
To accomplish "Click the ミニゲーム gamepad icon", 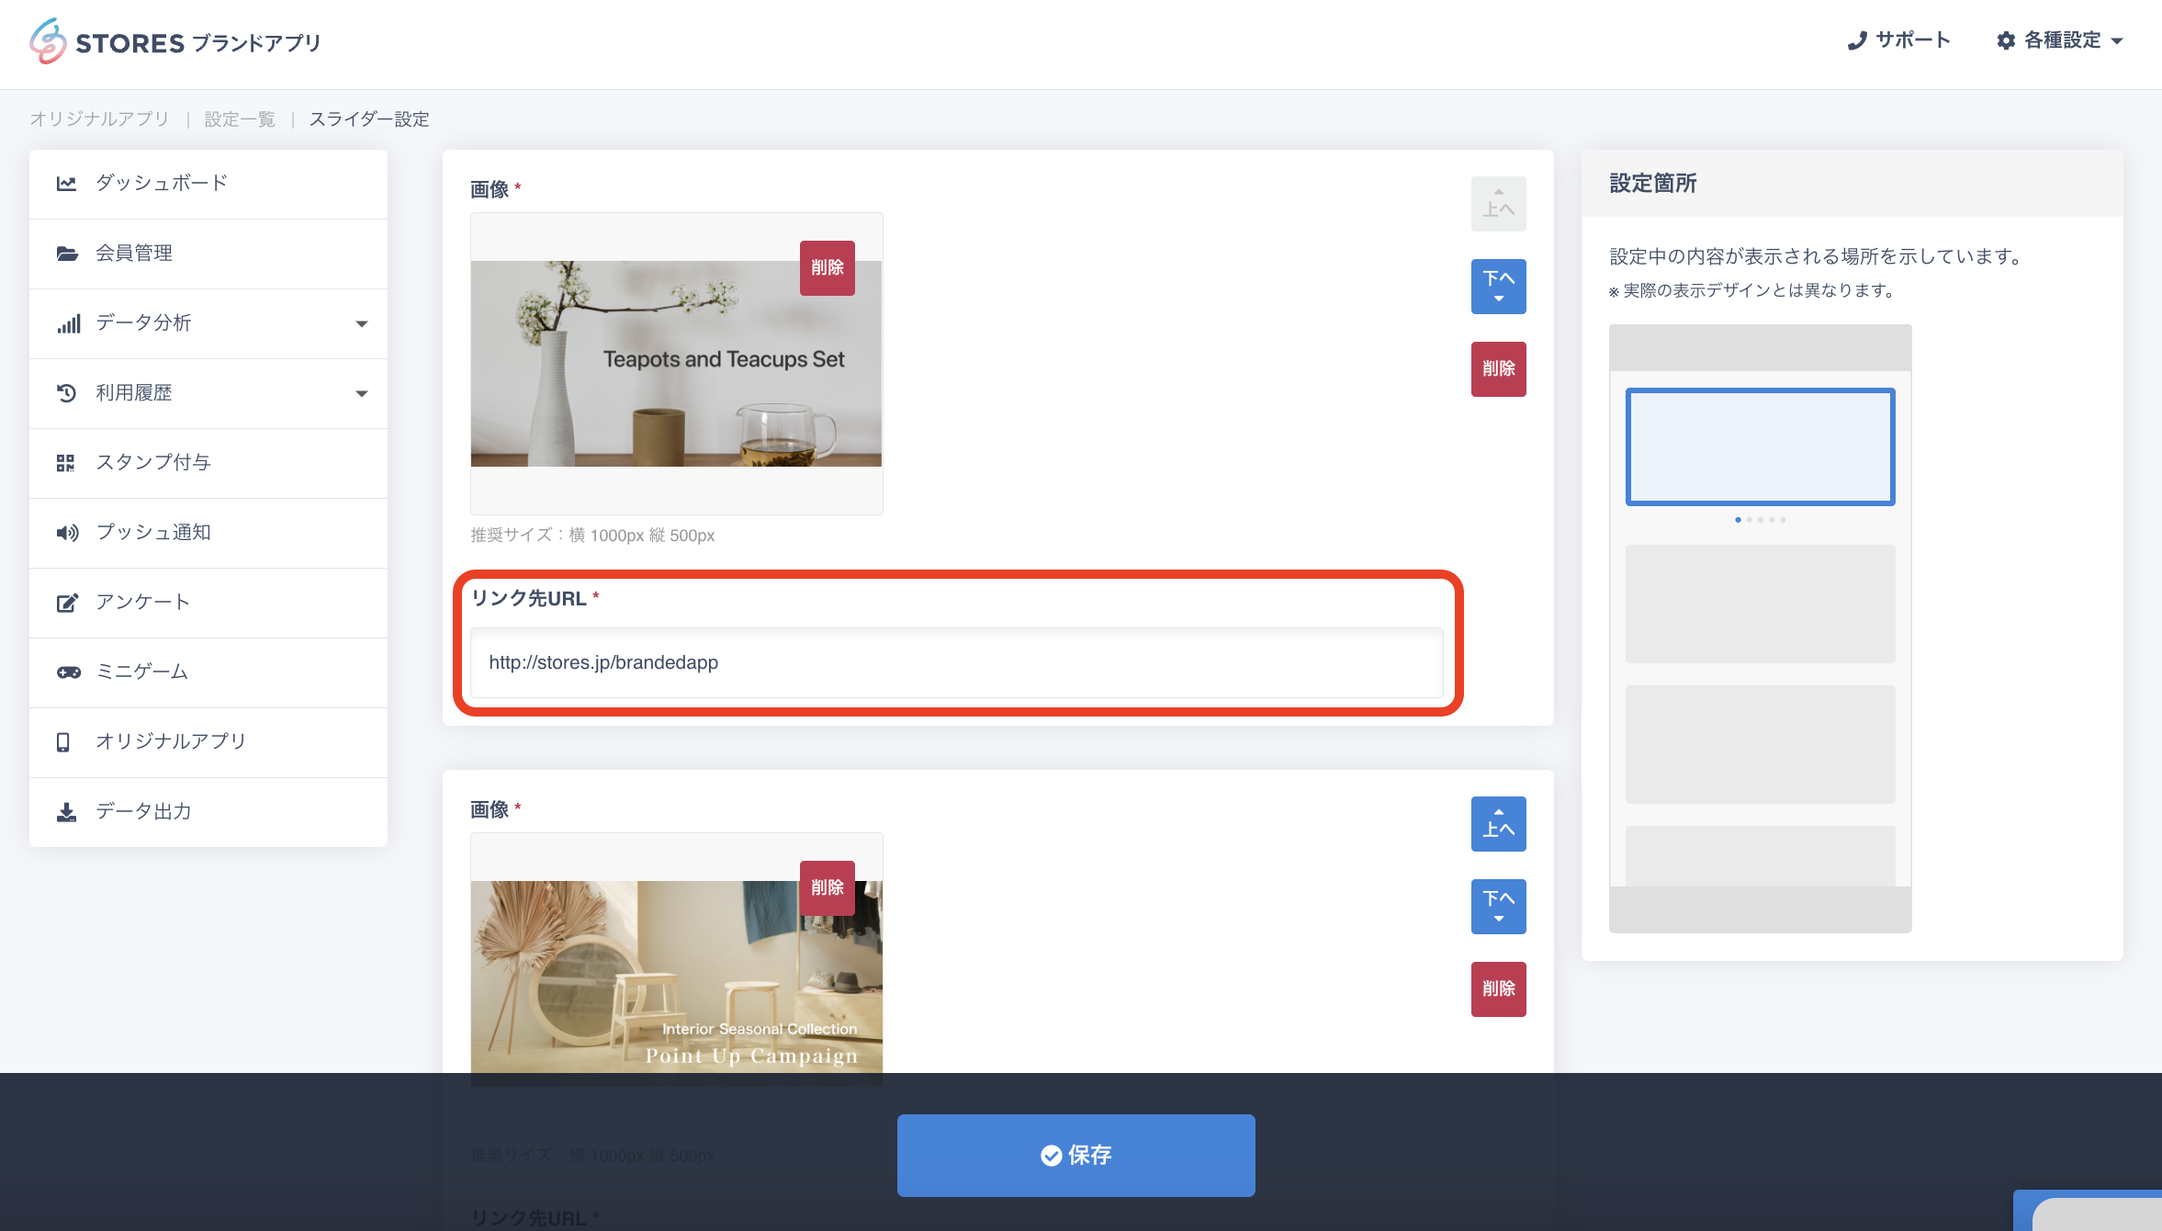I will point(68,672).
